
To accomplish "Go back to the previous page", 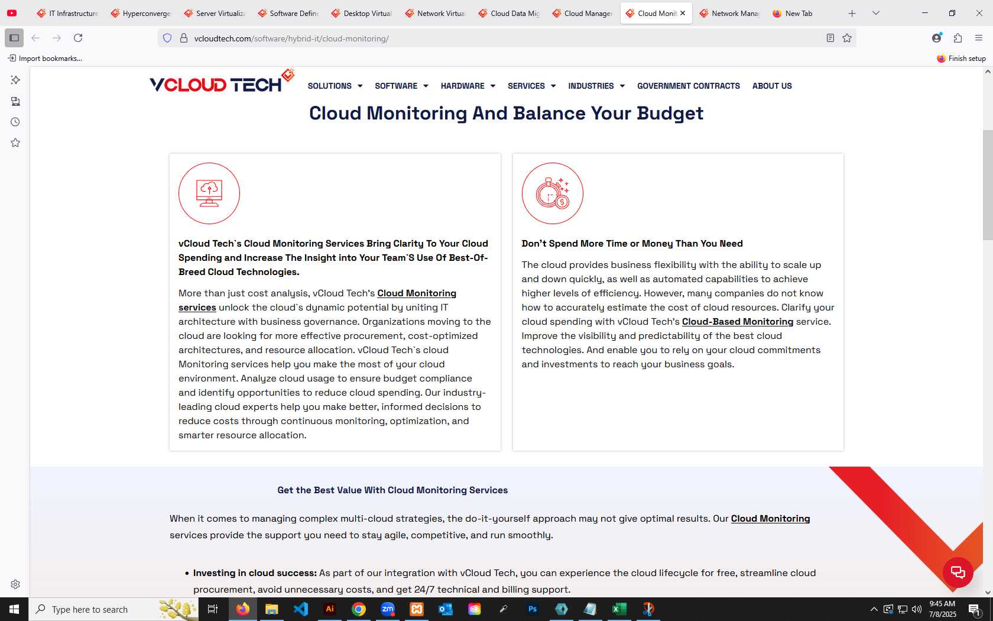I will (x=35, y=38).
